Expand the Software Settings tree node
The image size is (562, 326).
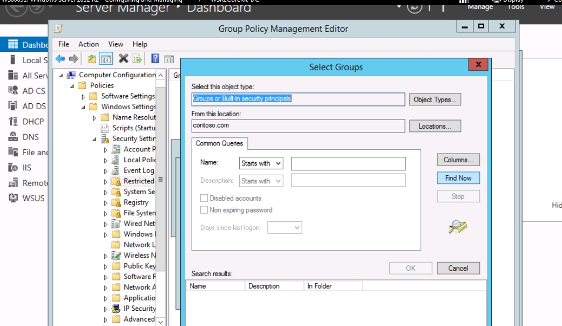pyautogui.click(x=83, y=97)
